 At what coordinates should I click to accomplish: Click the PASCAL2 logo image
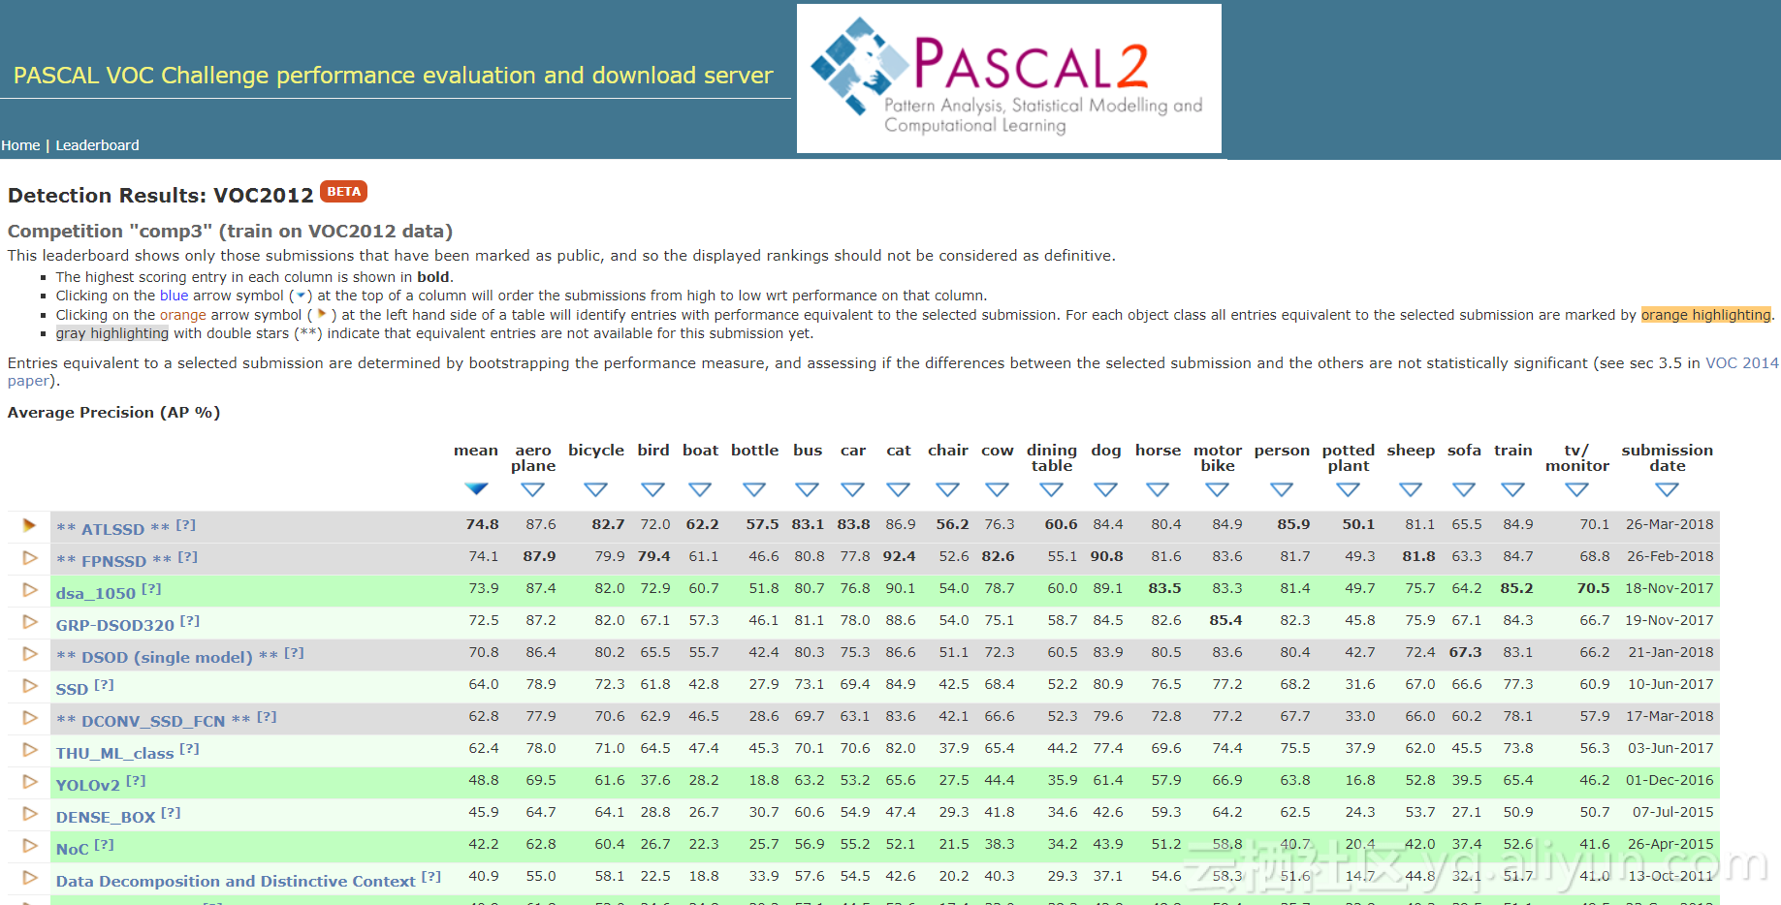point(1009,78)
